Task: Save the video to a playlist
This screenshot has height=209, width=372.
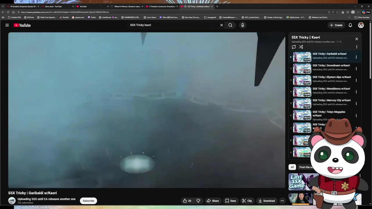Action: click(x=230, y=201)
